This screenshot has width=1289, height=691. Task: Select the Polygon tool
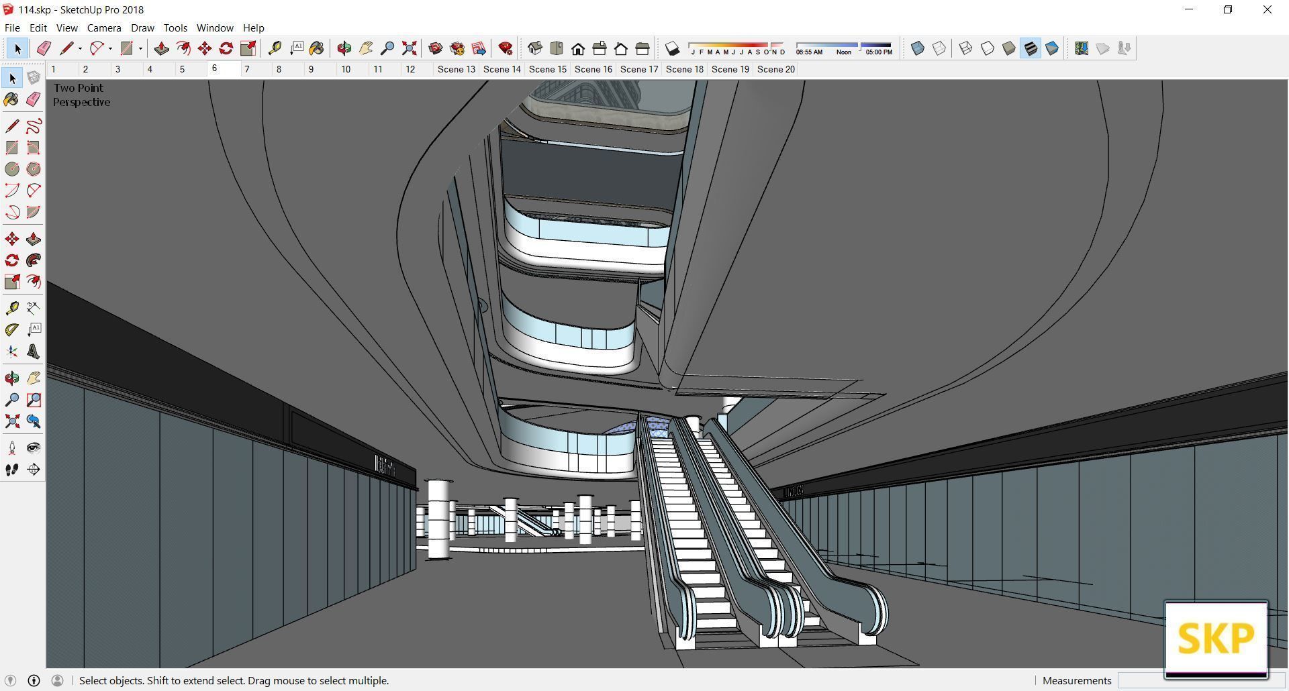click(34, 169)
